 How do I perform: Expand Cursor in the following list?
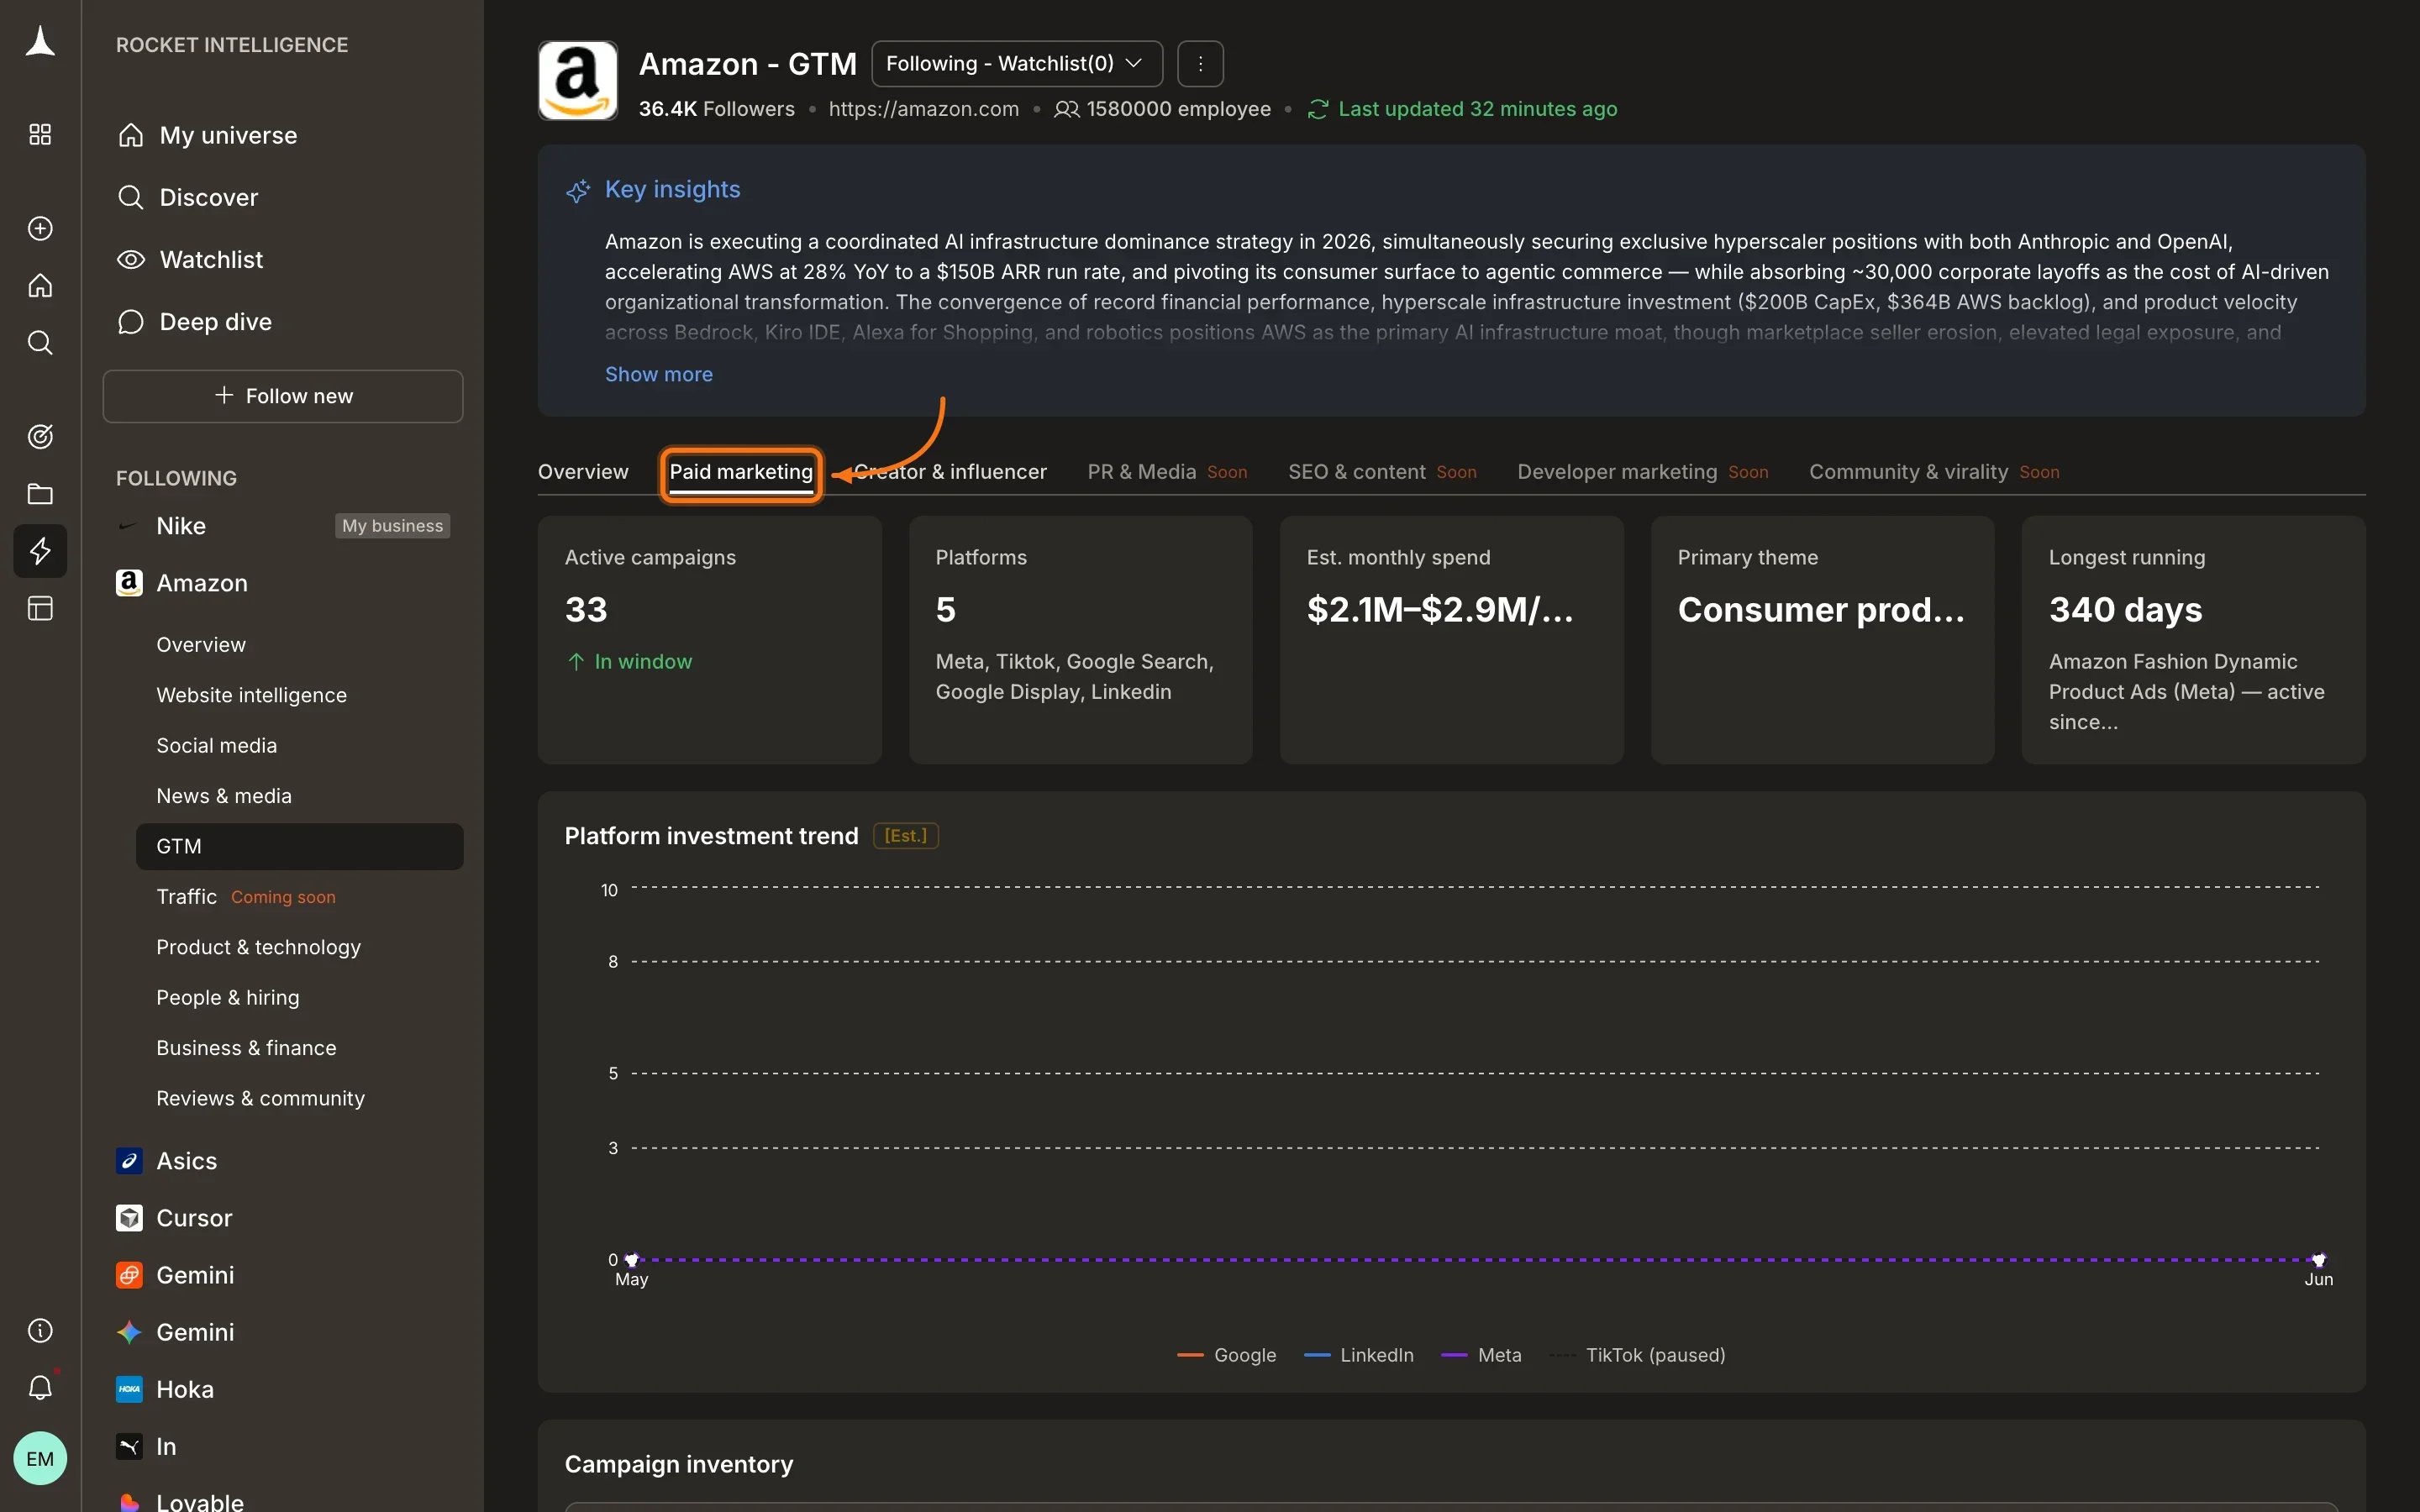point(194,1217)
